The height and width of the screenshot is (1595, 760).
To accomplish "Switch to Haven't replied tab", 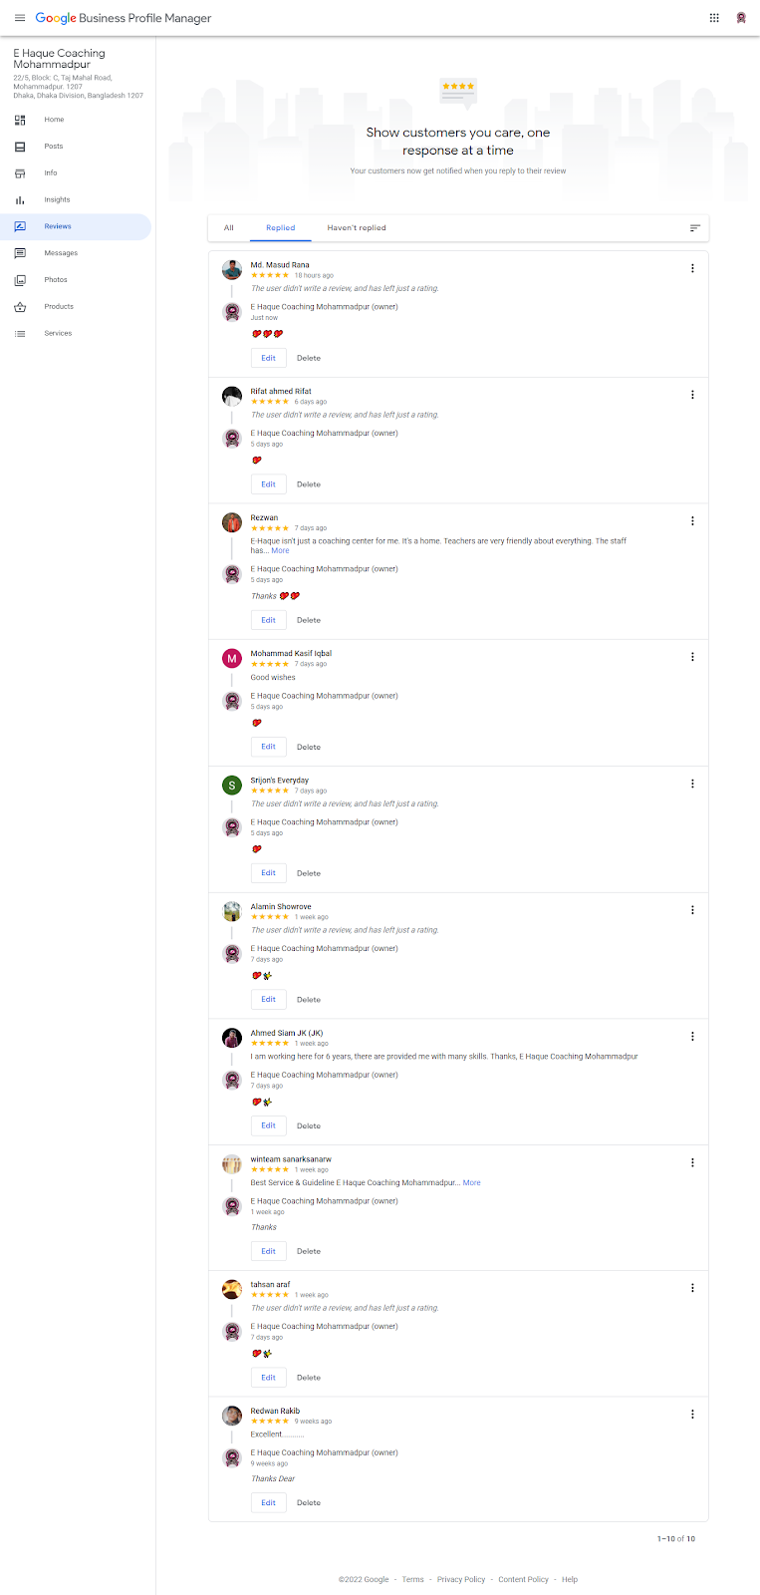I will (x=357, y=228).
